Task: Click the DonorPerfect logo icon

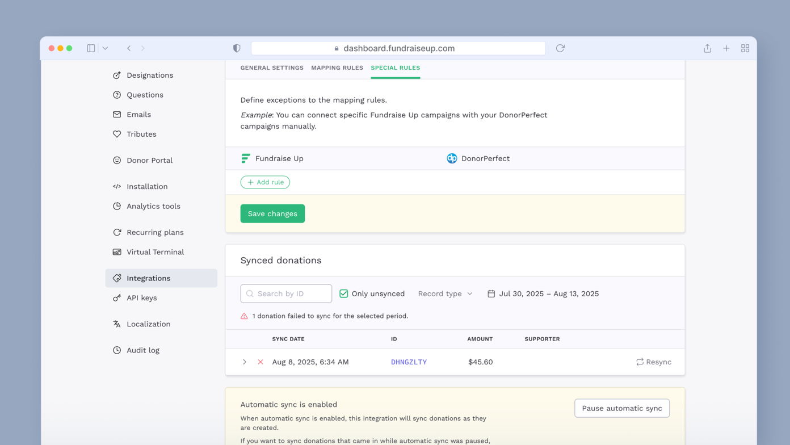Action: (x=452, y=158)
